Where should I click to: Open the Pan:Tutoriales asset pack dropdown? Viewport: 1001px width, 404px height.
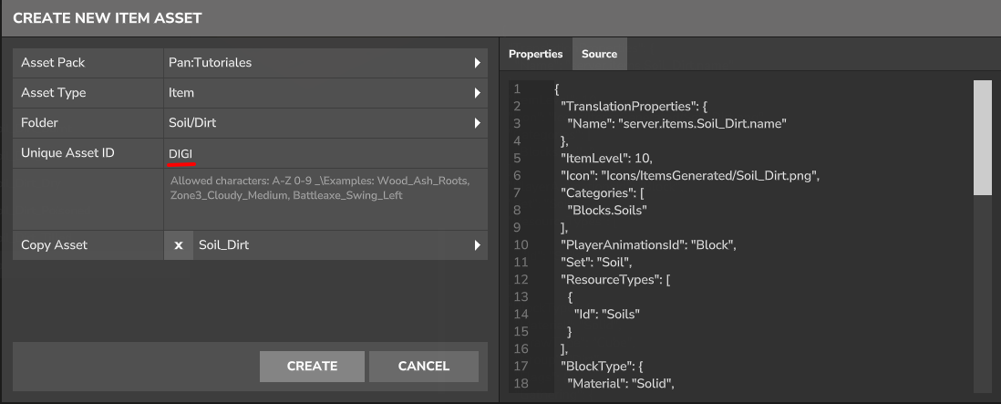click(319, 63)
